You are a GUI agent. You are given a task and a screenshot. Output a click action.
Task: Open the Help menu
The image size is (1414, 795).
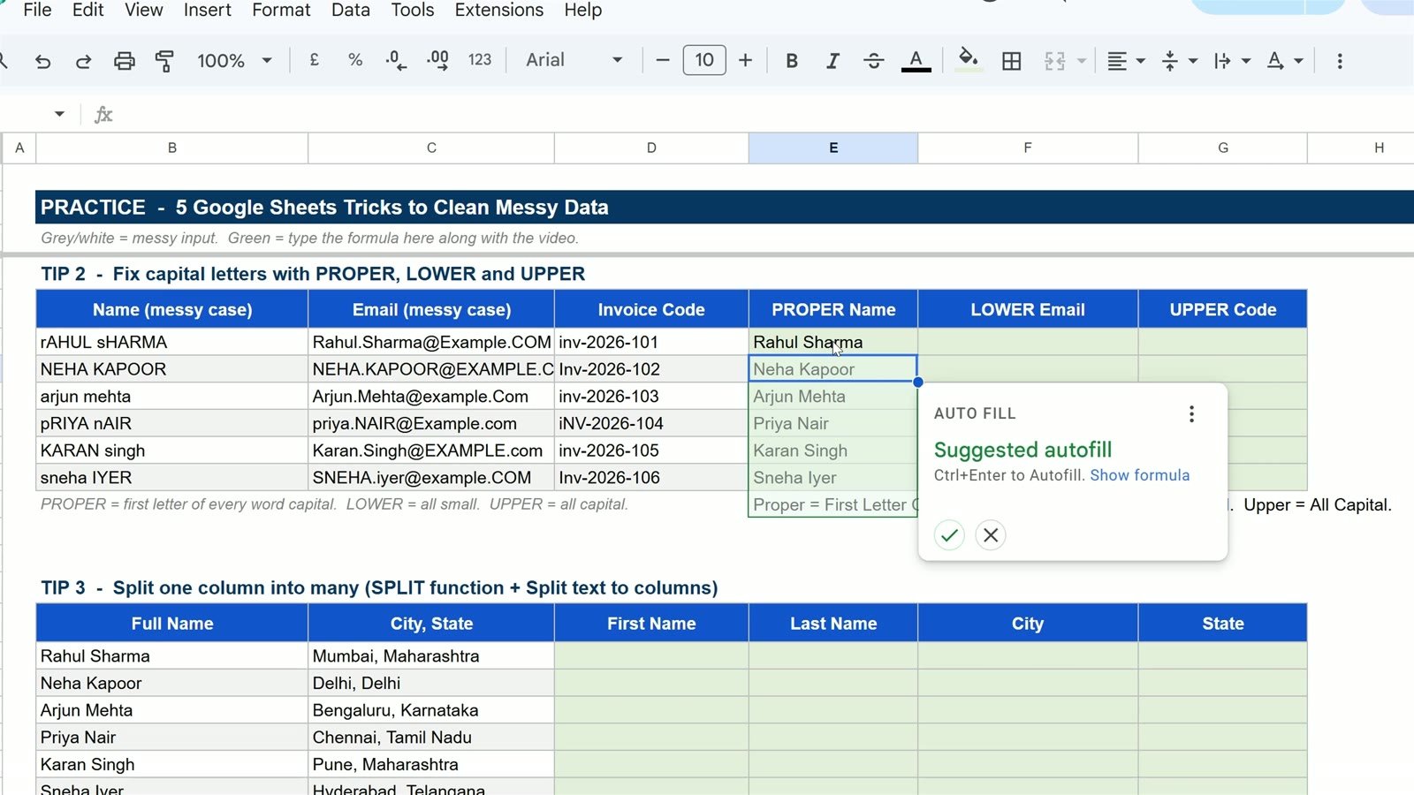(x=583, y=10)
